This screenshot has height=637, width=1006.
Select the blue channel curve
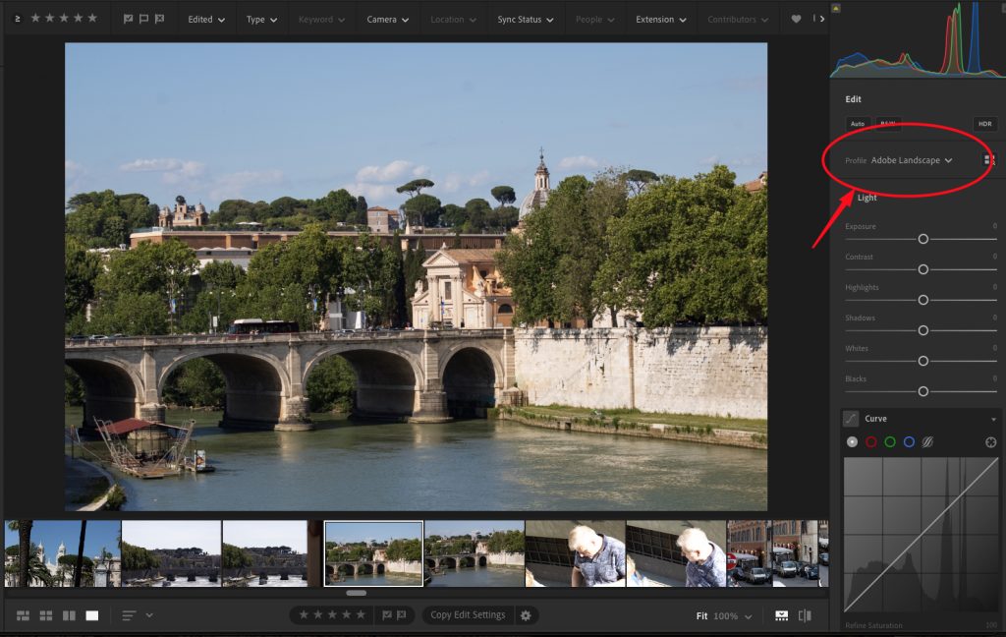tap(909, 442)
